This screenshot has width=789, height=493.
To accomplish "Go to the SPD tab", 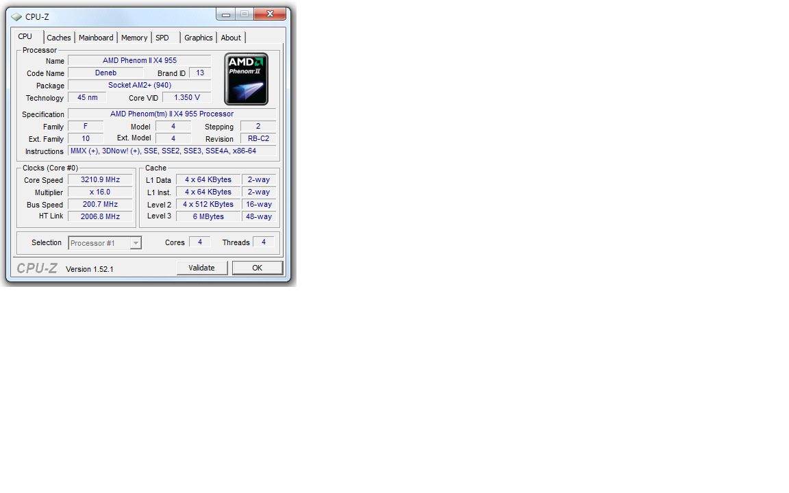I will click(x=162, y=38).
